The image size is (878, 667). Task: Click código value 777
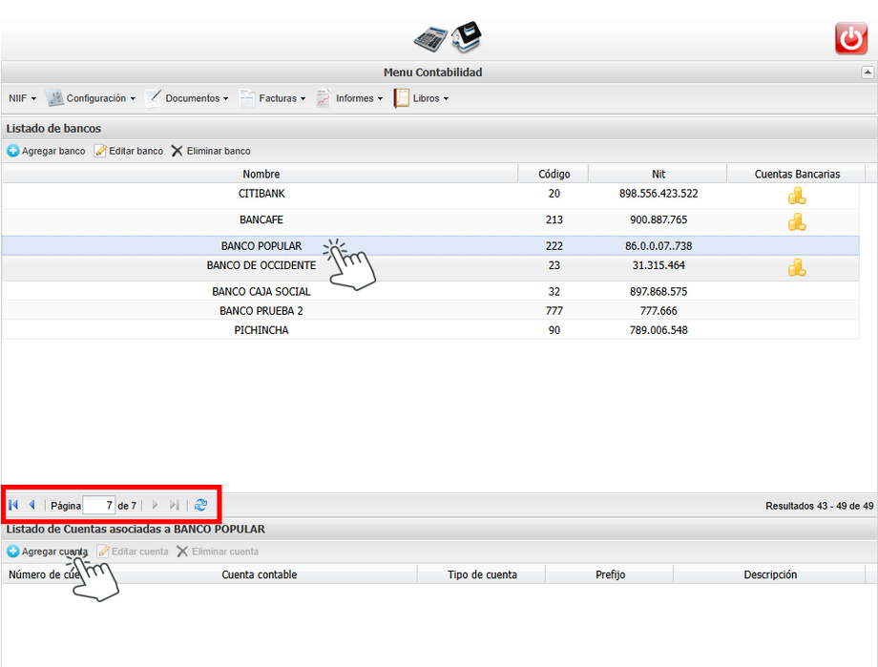click(x=554, y=311)
